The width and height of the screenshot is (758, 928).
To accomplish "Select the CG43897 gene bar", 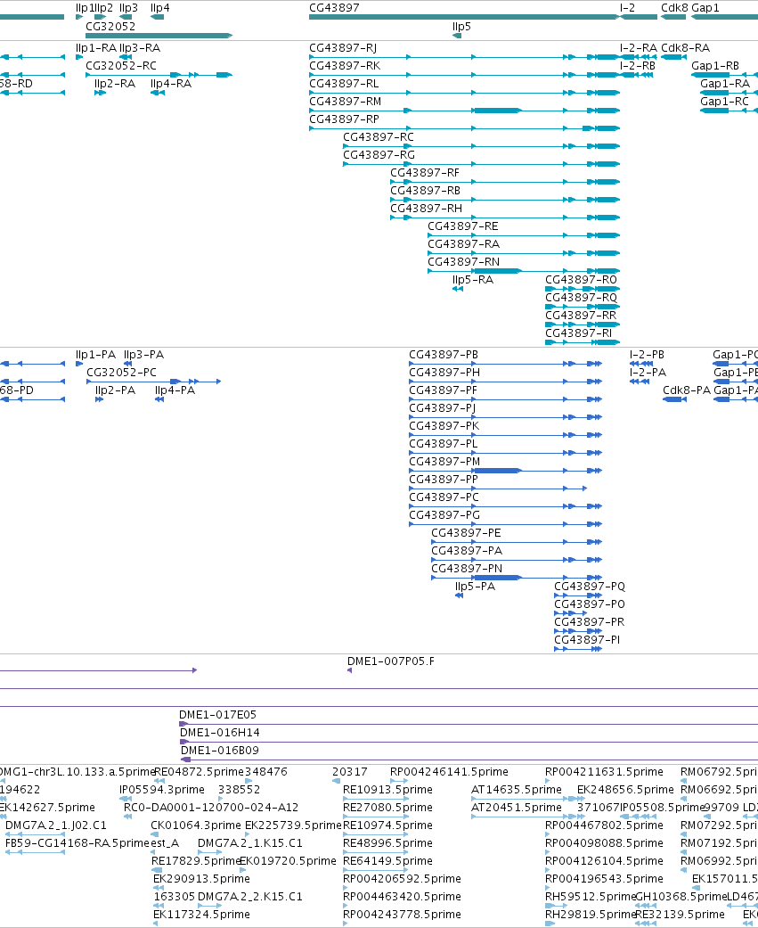I will (x=463, y=17).
